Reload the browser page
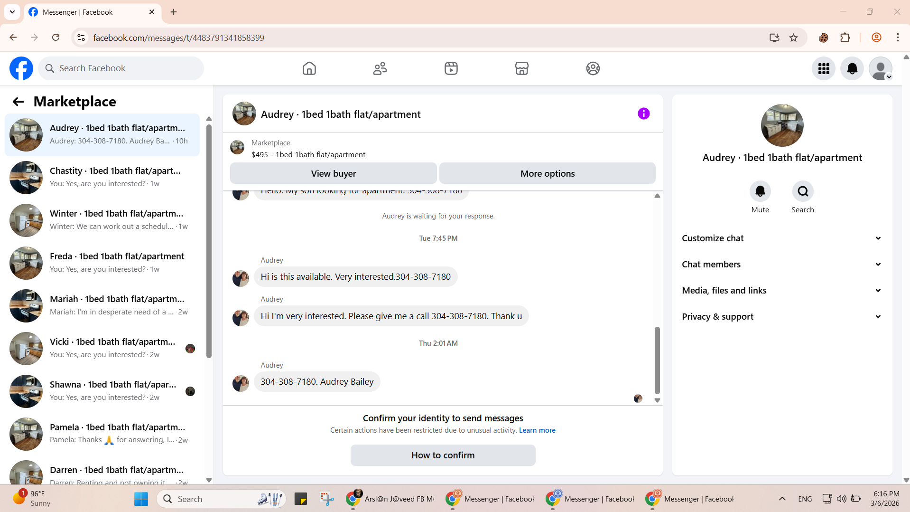 56,38
